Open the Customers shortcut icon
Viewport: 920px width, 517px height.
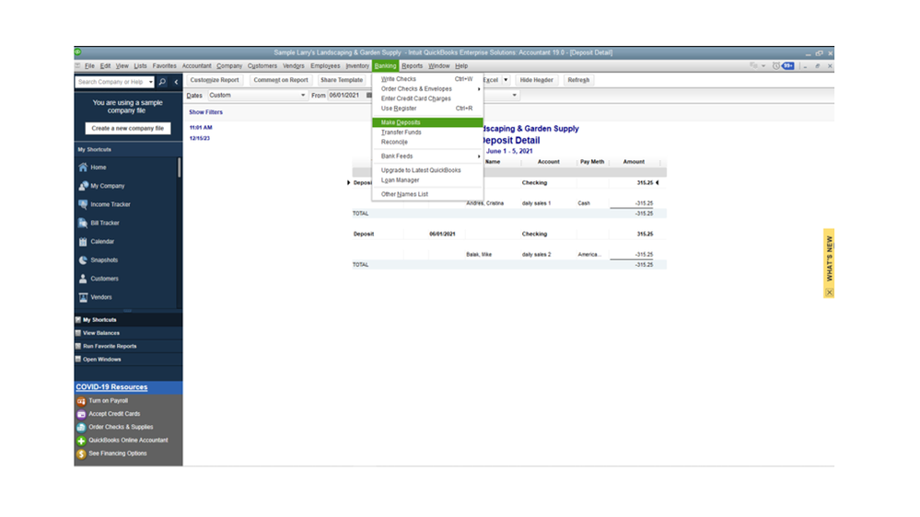(x=83, y=279)
